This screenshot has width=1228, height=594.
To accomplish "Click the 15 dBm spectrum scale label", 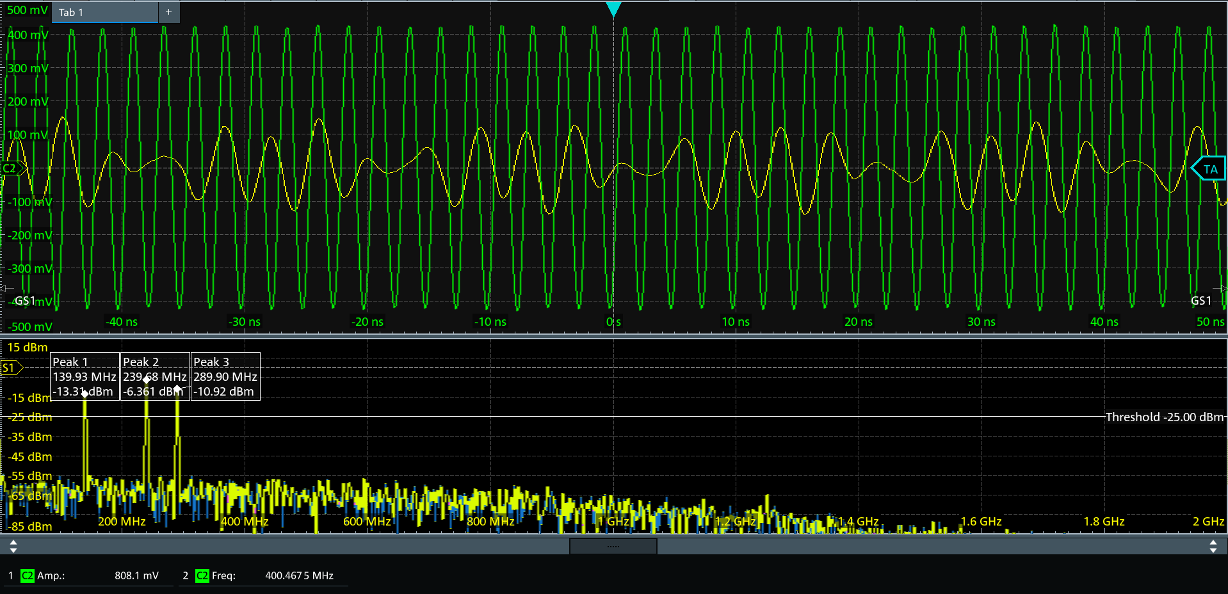I will pyautogui.click(x=28, y=348).
